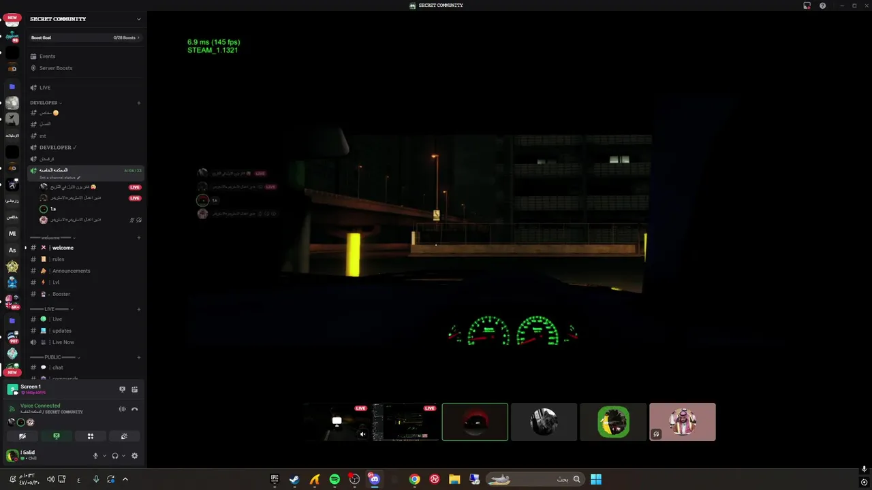Image resolution: width=872 pixels, height=490 pixels.
Task: Open the SECRET COMMUNITY server menu chevron
Action: coord(139,19)
